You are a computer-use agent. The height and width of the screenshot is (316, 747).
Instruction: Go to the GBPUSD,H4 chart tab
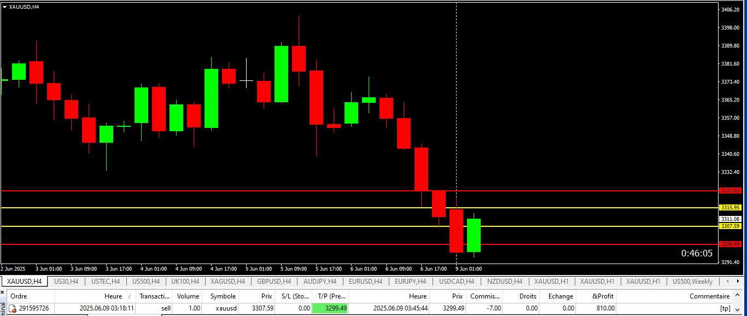click(273, 282)
